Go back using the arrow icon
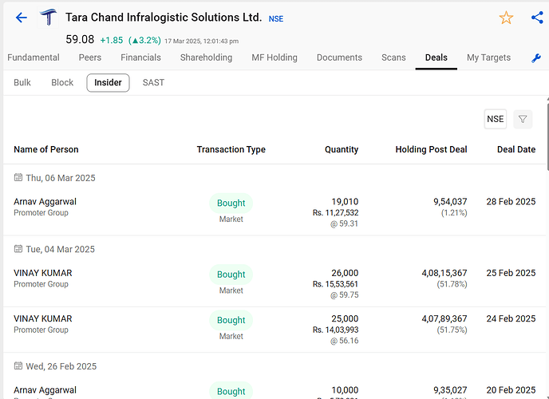The width and height of the screenshot is (549, 399). coord(21,18)
